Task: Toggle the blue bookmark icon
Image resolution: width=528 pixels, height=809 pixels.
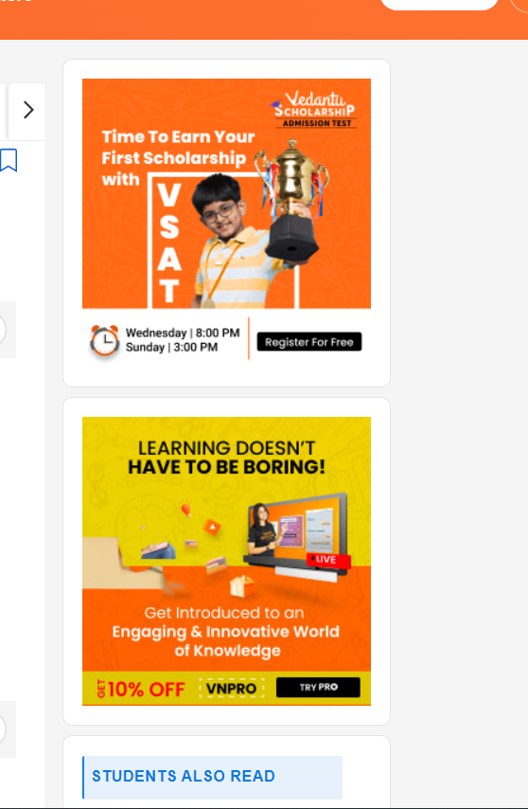Action: point(9,160)
